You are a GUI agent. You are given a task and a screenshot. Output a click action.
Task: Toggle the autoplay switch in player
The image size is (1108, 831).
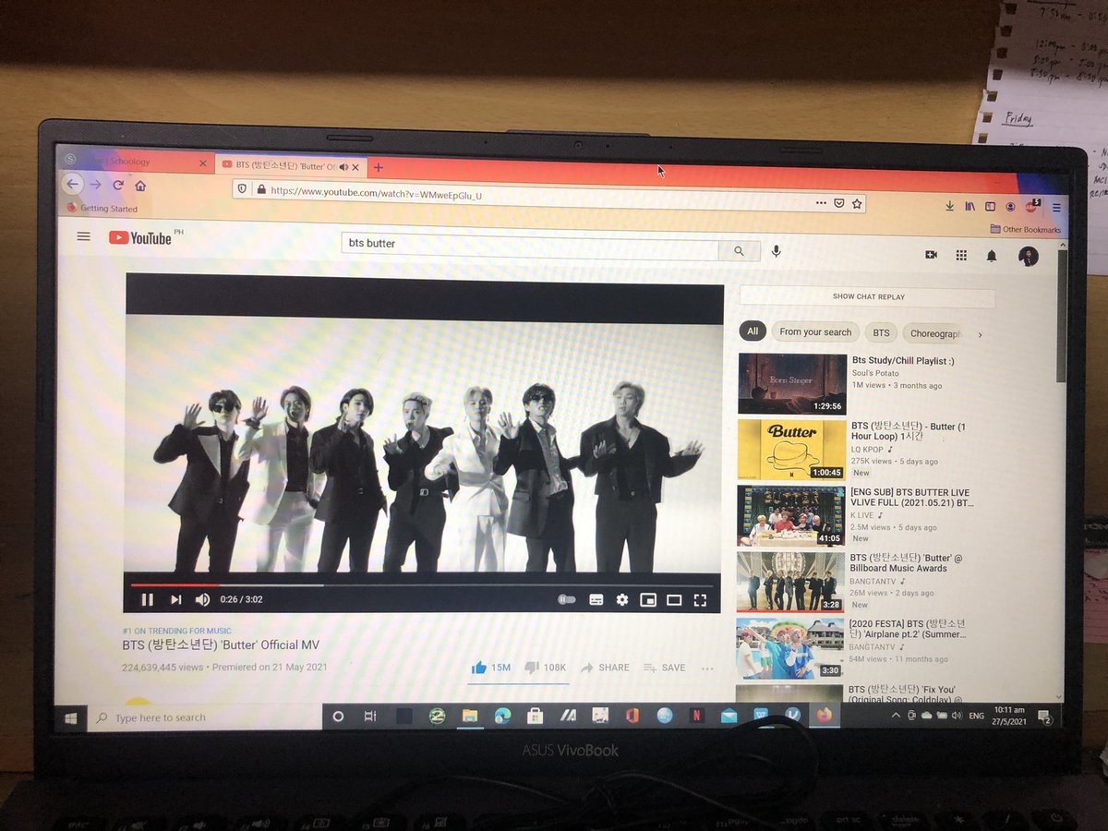click(567, 599)
